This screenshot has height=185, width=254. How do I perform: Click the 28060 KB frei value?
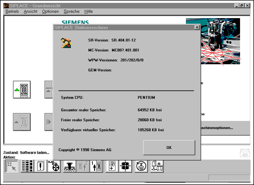coord(150,120)
